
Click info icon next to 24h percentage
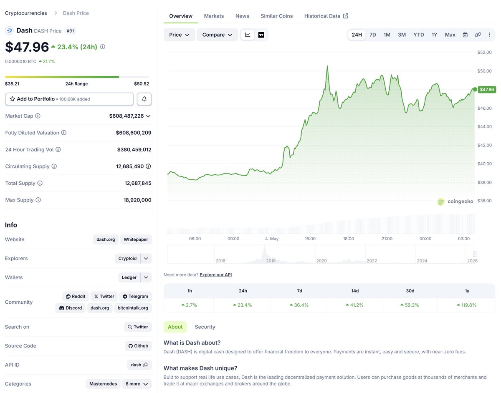tap(103, 47)
